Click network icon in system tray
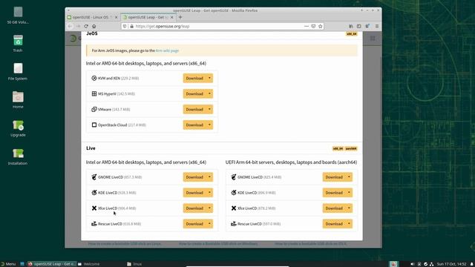Screen dimensions: 475x267 tap(432, 264)
